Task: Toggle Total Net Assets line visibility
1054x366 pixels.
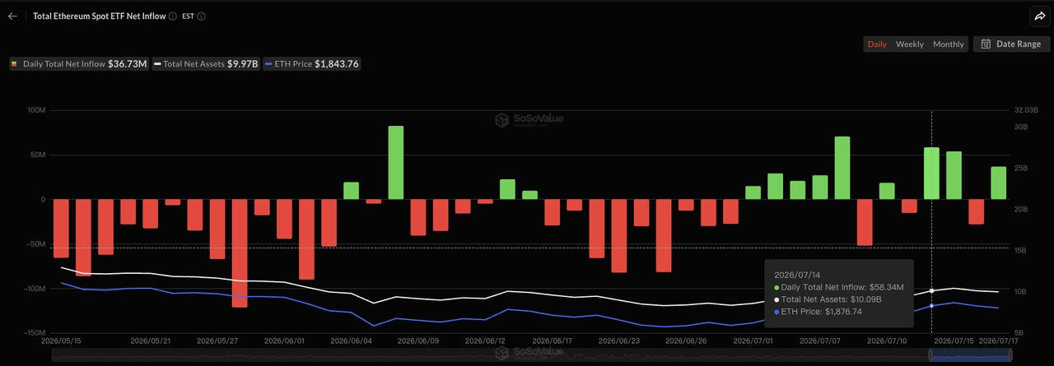Action: (x=206, y=63)
